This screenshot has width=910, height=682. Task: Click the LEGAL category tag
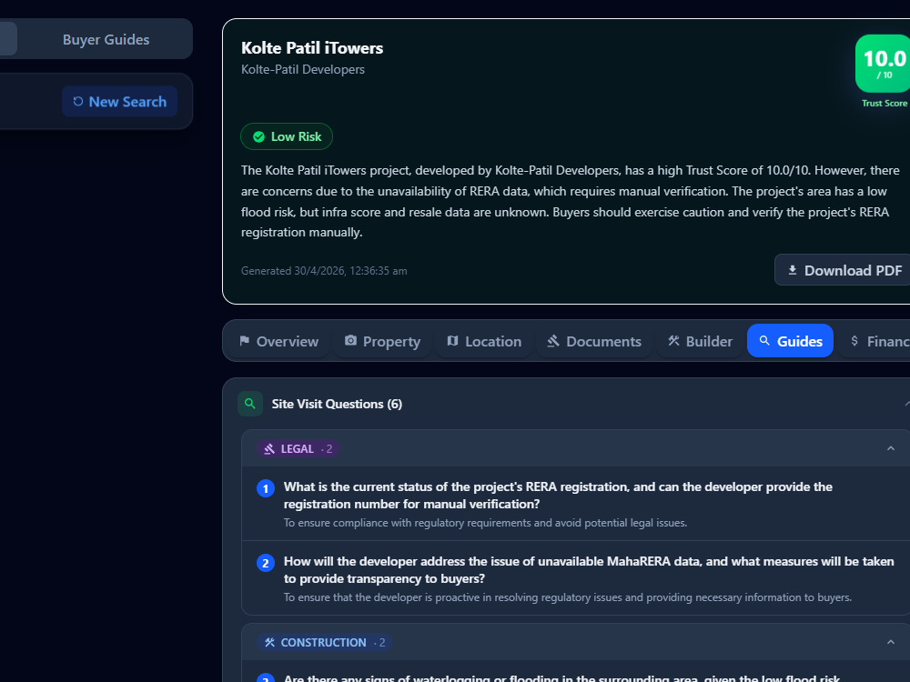298,449
